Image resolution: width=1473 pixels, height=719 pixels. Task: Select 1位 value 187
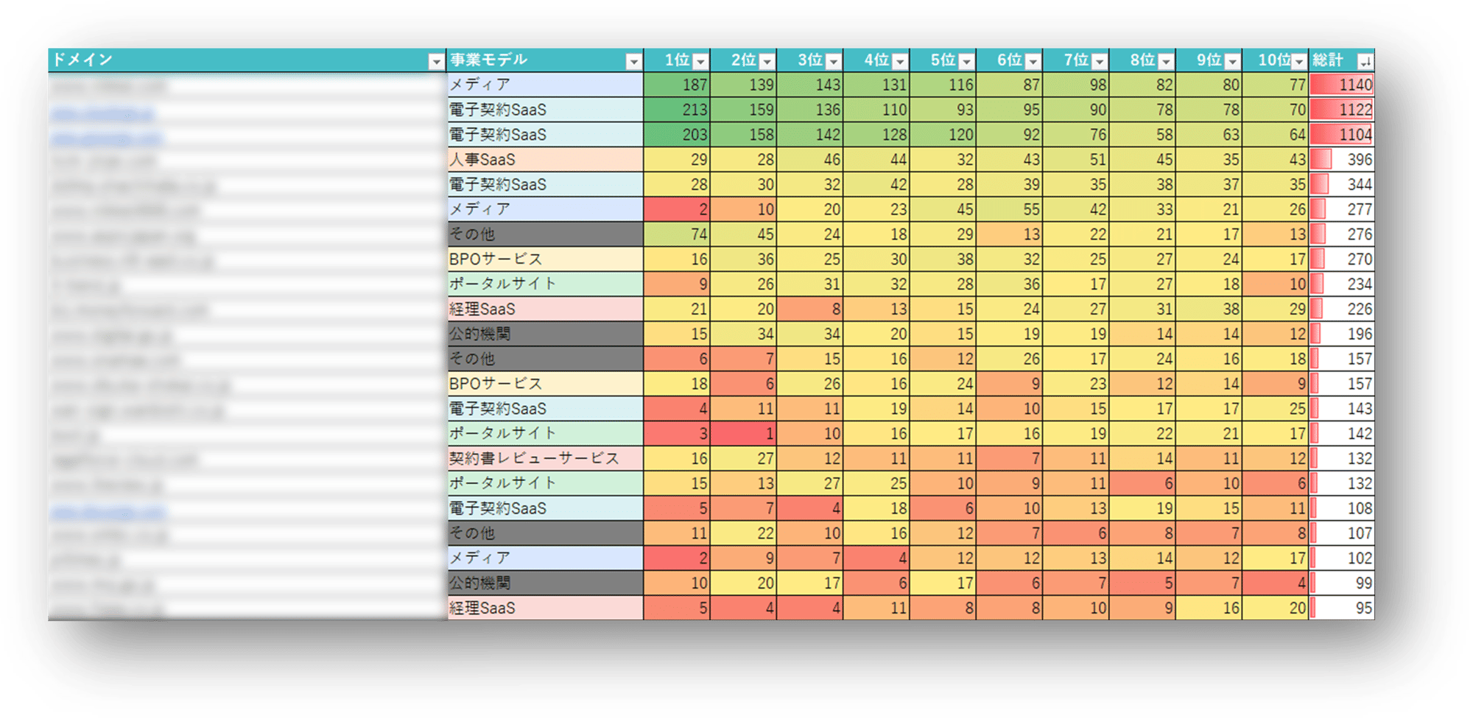[677, 85]
